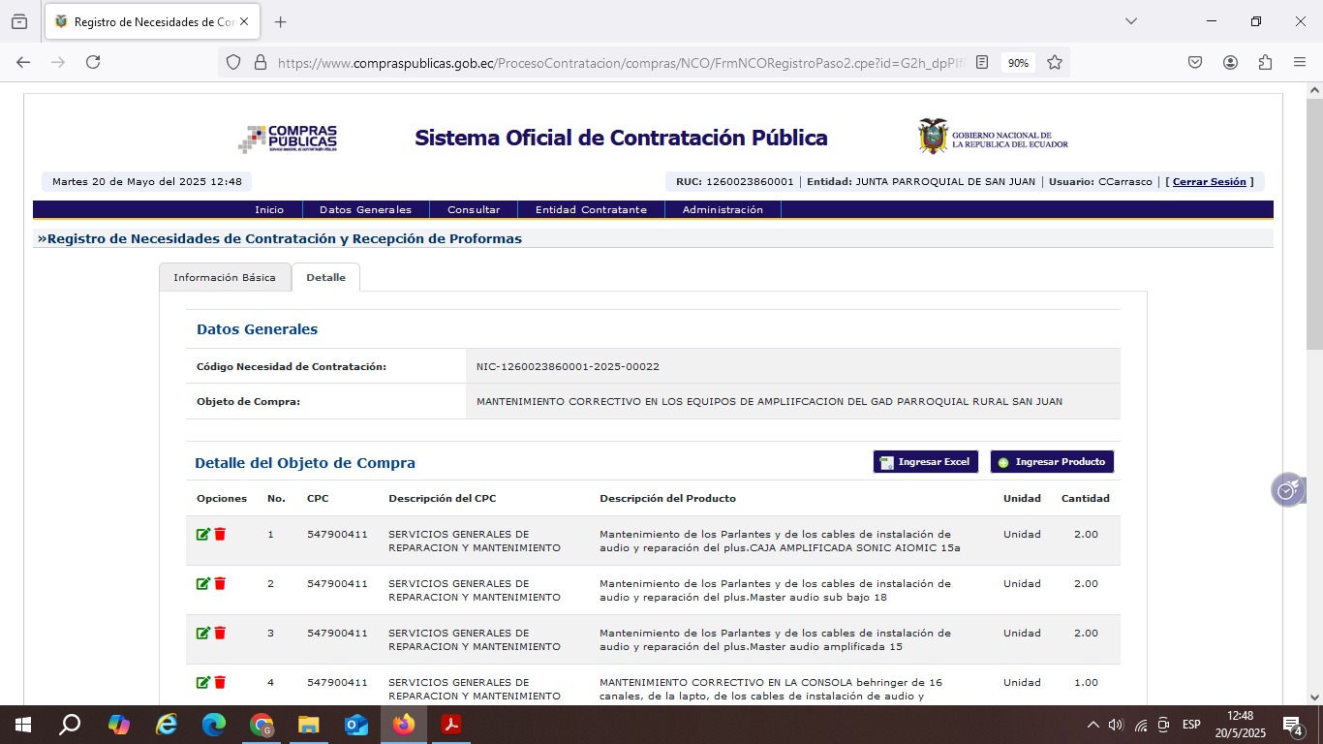Click the page vertical scrollbar
The image size is (1323, 744).
click(x=1314, y=387)
